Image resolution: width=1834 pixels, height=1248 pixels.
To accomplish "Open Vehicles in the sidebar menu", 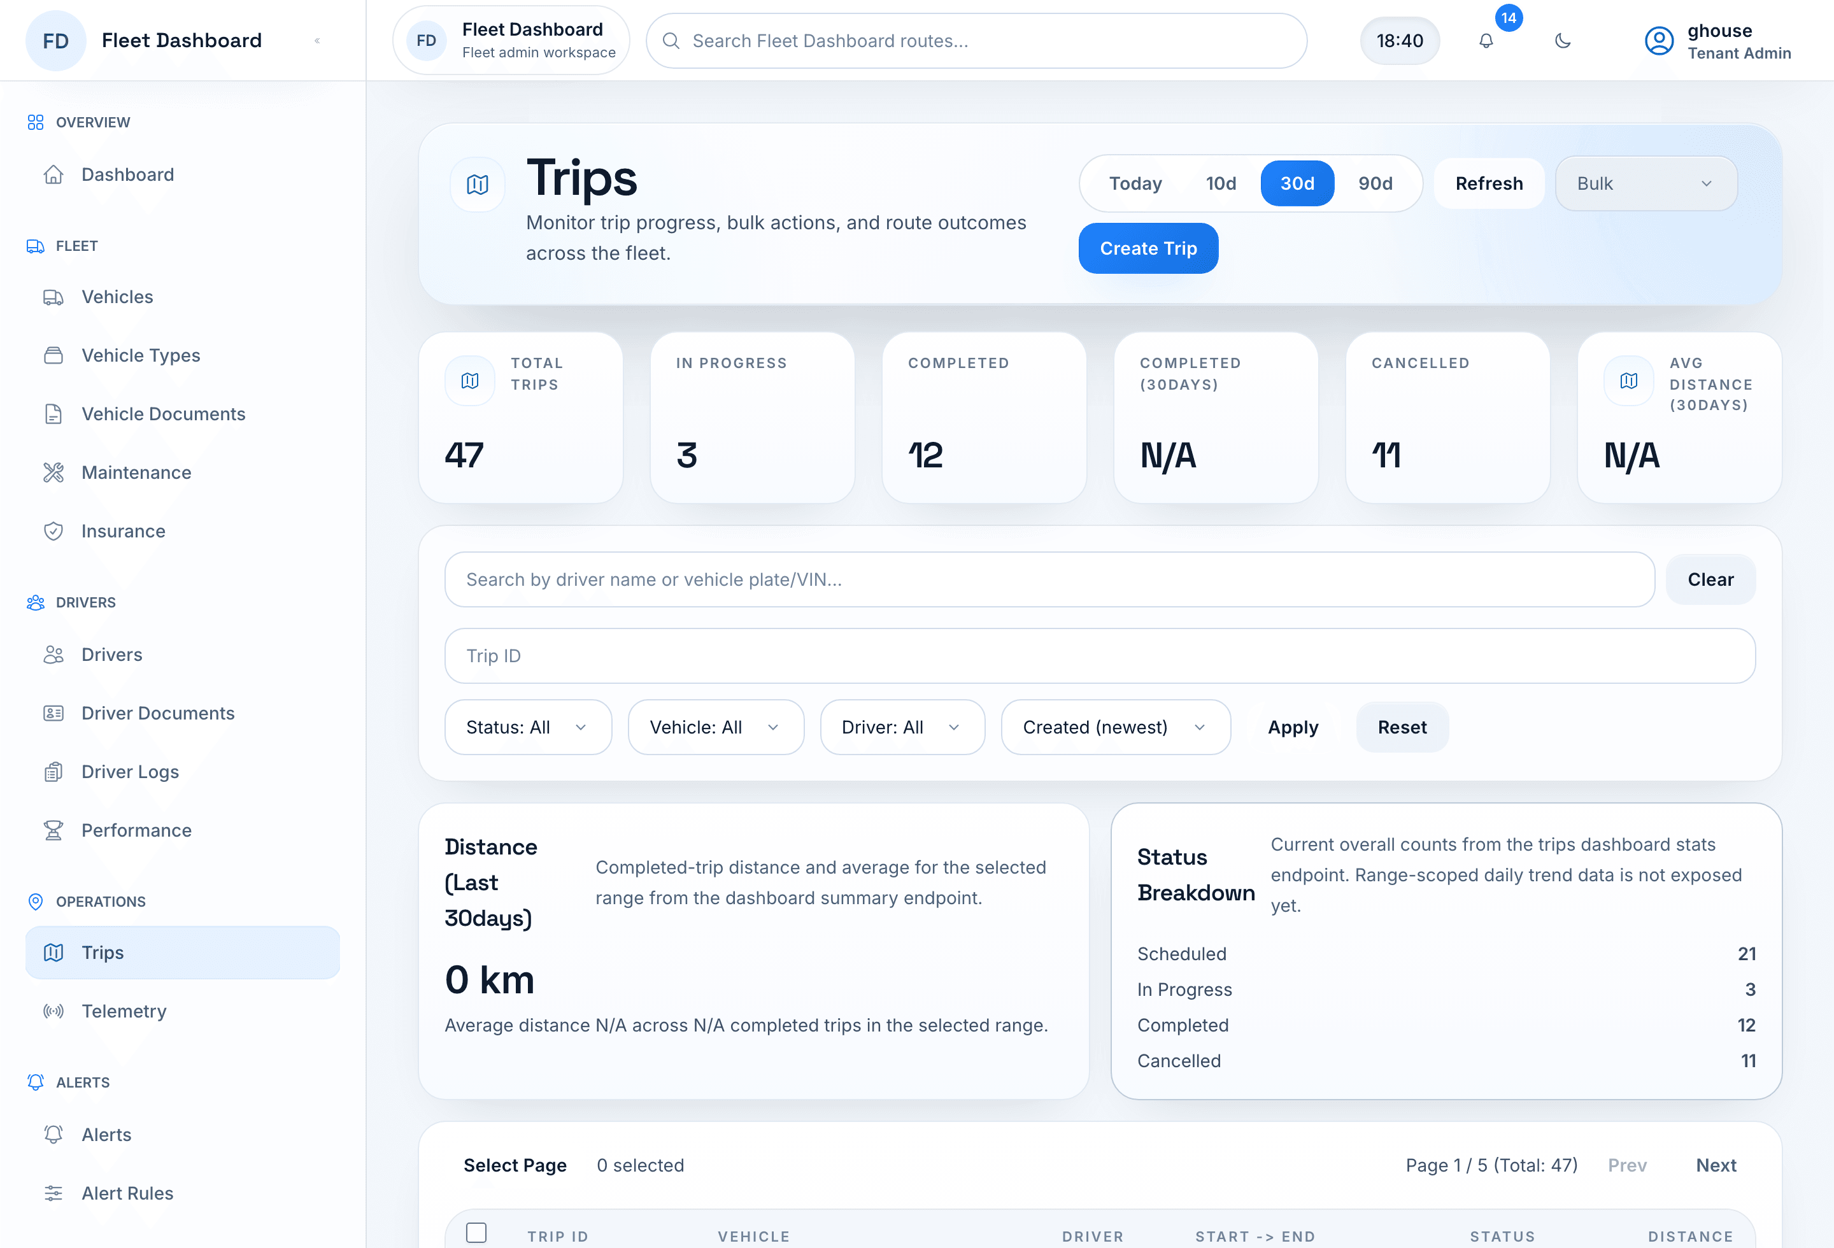I will coord(182,297).
